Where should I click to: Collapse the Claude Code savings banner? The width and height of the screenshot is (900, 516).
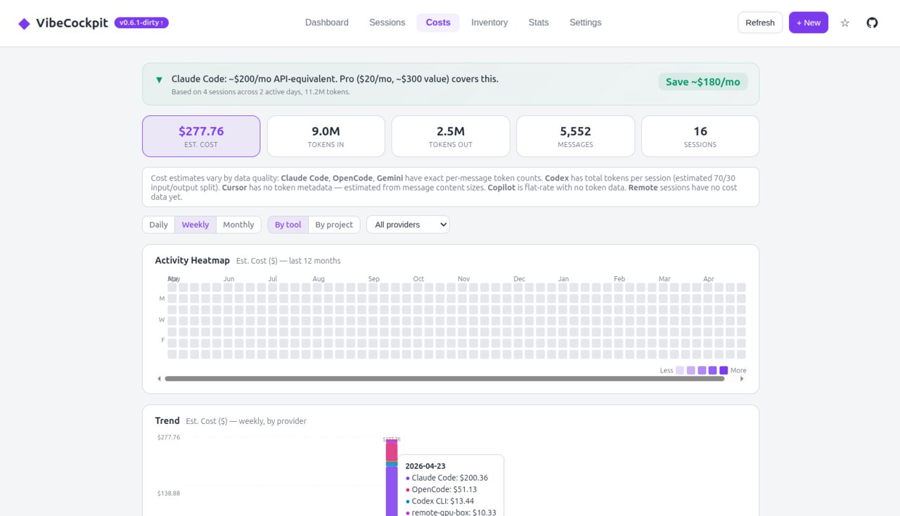click(x=159, y=79)
